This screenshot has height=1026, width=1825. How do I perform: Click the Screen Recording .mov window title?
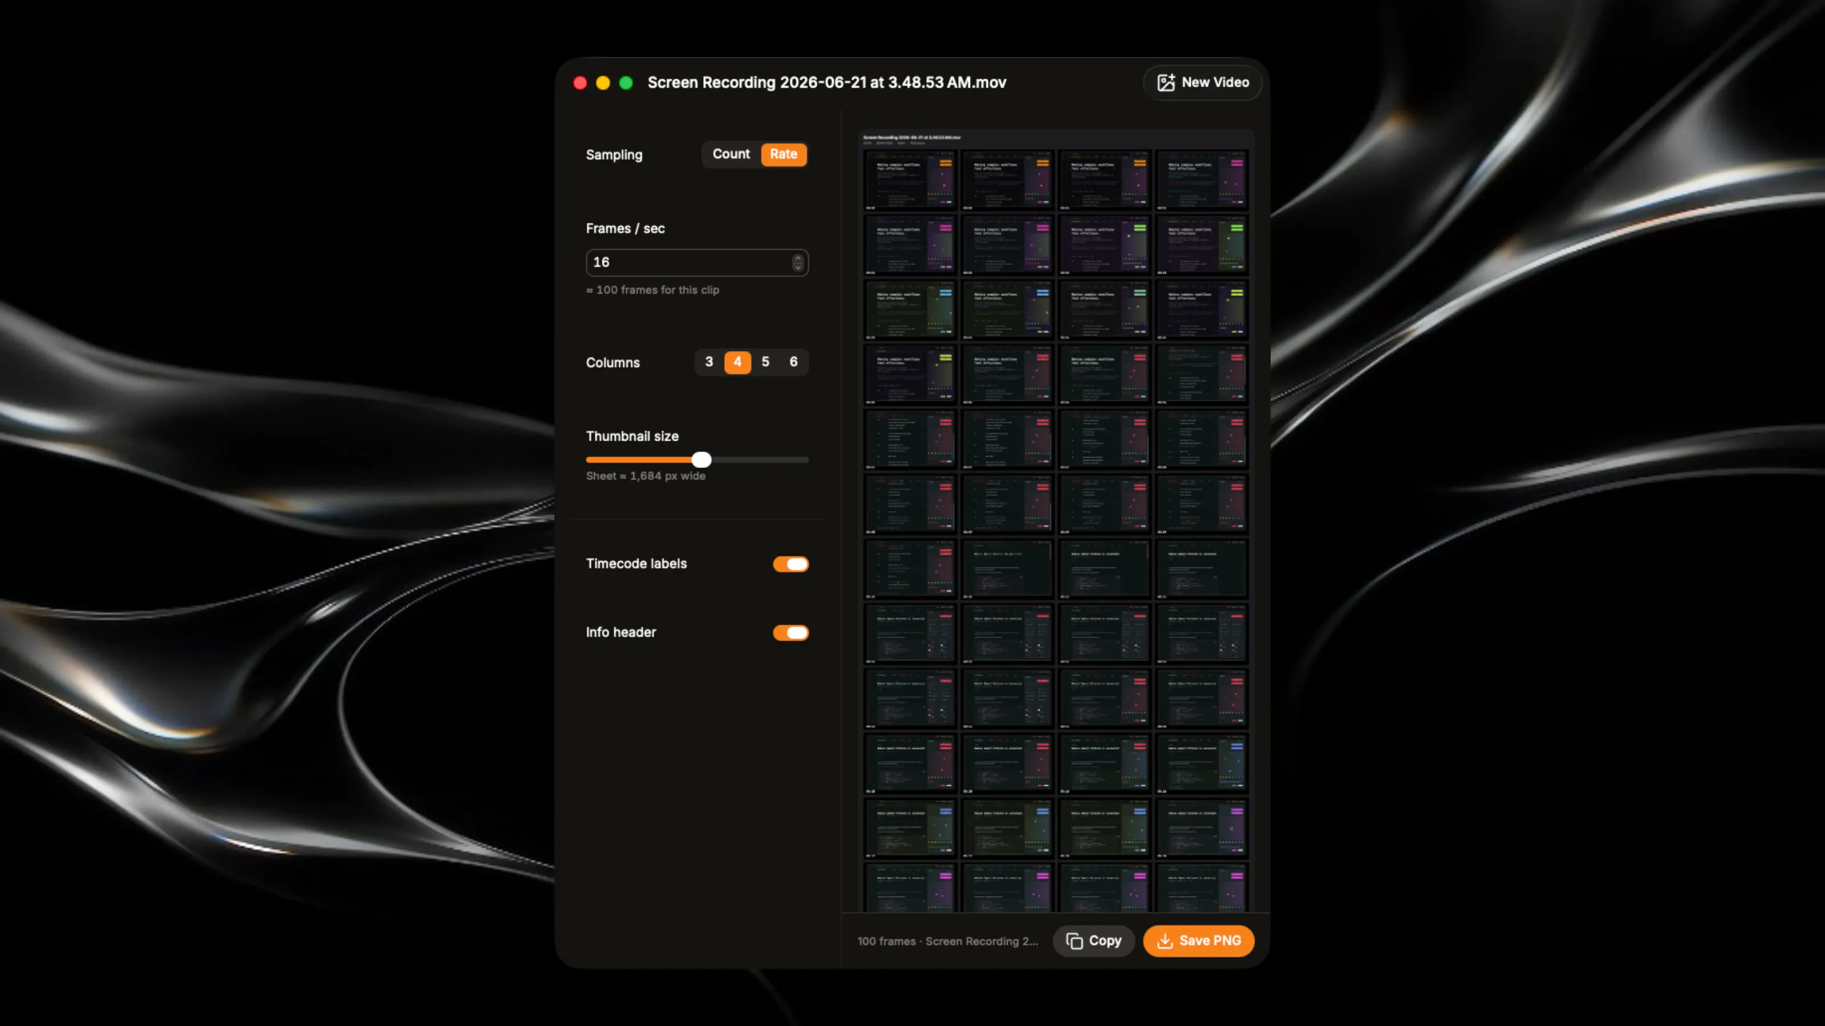(827, 82)
